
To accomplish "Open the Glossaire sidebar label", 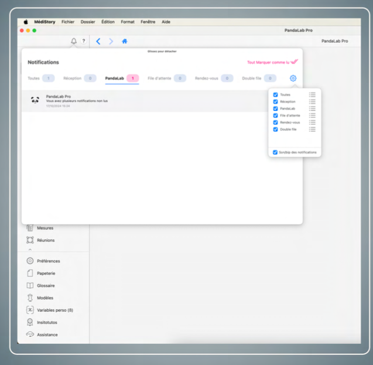I will [46, 285].
